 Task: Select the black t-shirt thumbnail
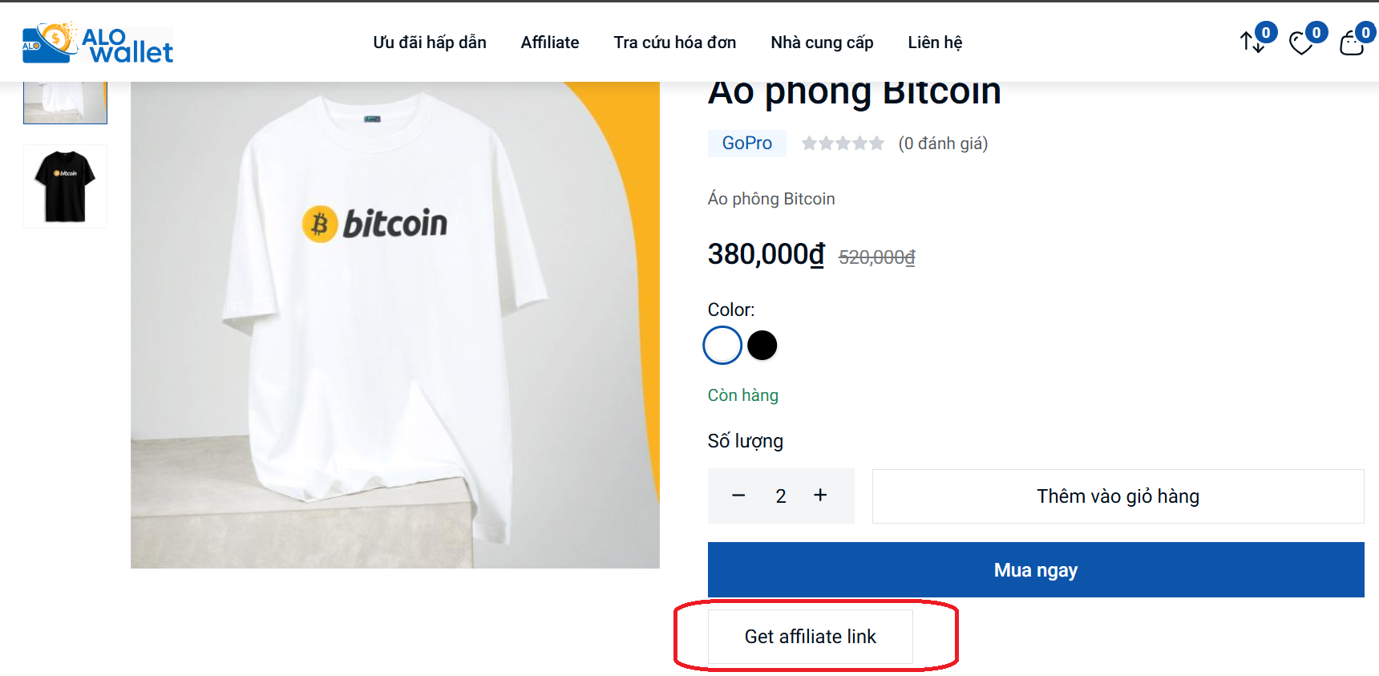coord(65,186)
